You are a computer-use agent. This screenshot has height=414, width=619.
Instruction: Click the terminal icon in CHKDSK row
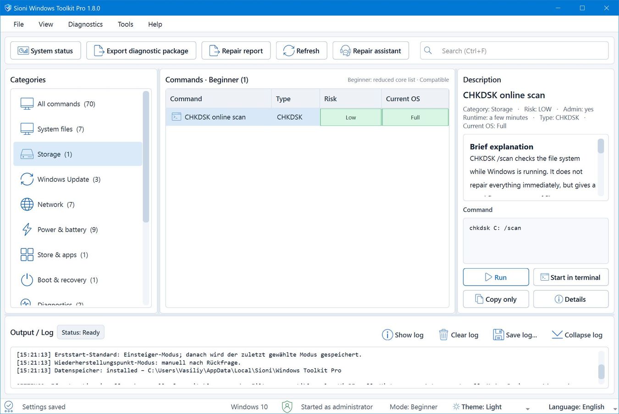176,117
